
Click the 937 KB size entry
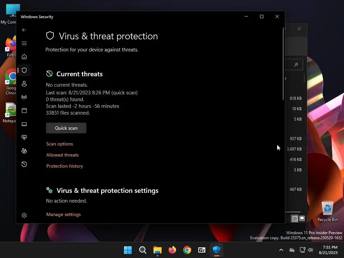pyautogui.click(x=296, y=139)
